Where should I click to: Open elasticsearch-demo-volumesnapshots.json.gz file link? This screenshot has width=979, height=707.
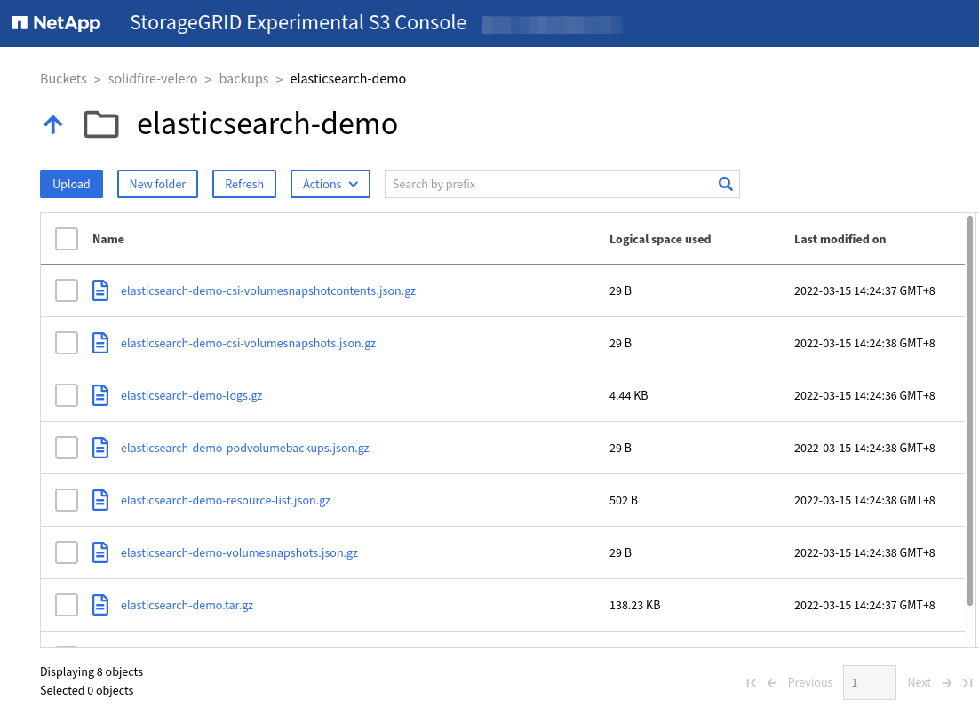coord(239,552)
